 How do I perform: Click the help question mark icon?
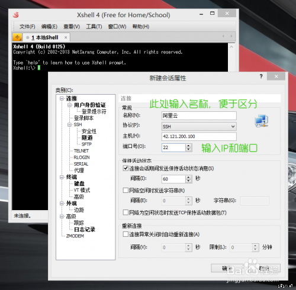(x=261, y=76)
